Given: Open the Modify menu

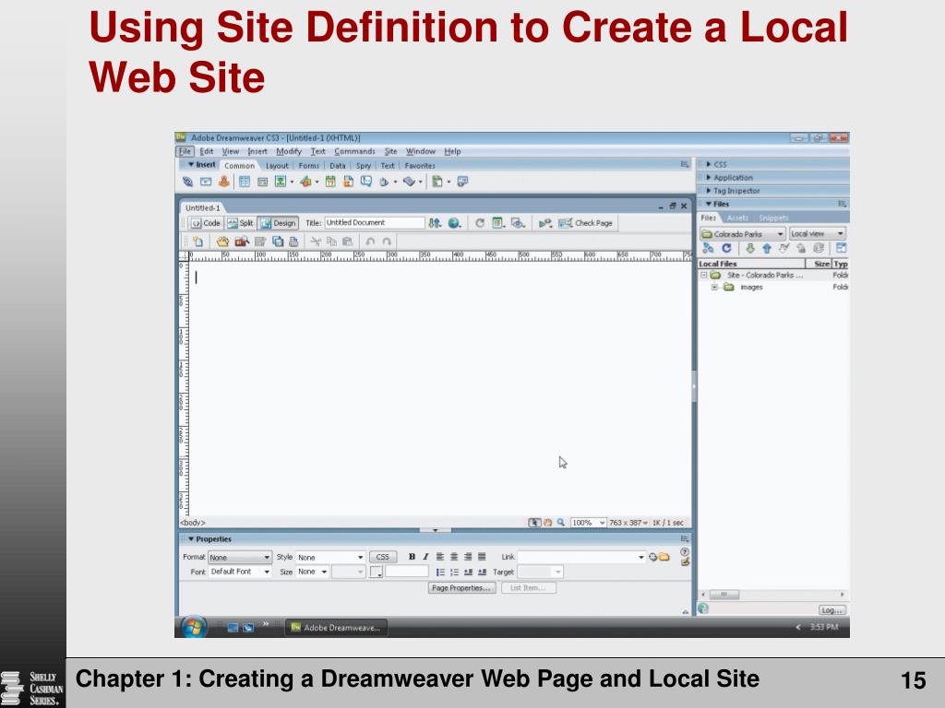Looking at the screenshot, I should [288, 151].
